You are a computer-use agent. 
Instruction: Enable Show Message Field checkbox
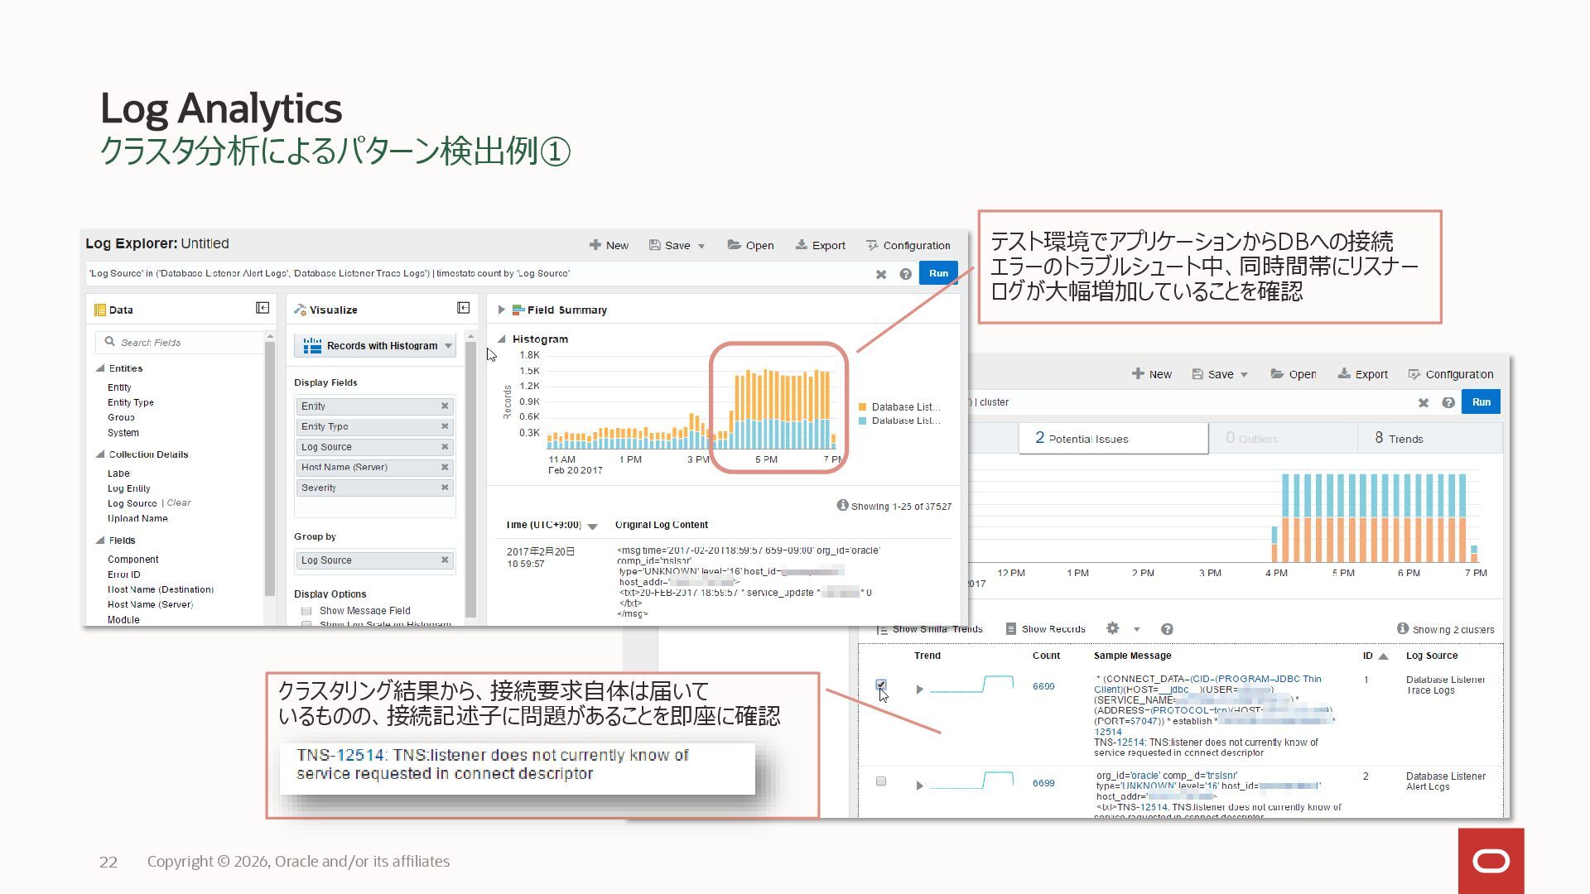(306, 611)
